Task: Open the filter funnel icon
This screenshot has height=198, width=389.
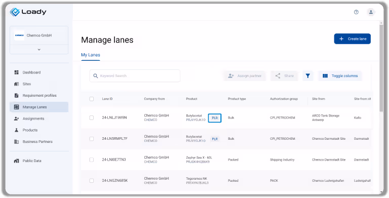Action: point(307,75)
